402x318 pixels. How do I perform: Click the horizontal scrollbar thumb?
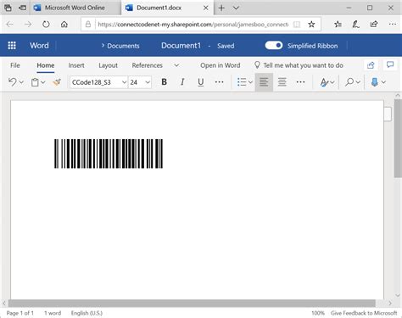(192, 304)
